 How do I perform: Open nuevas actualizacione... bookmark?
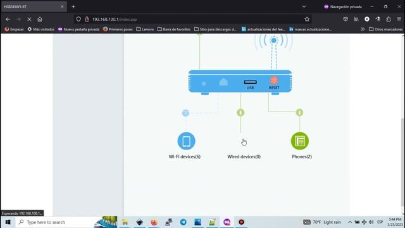[x=311, y=29]
